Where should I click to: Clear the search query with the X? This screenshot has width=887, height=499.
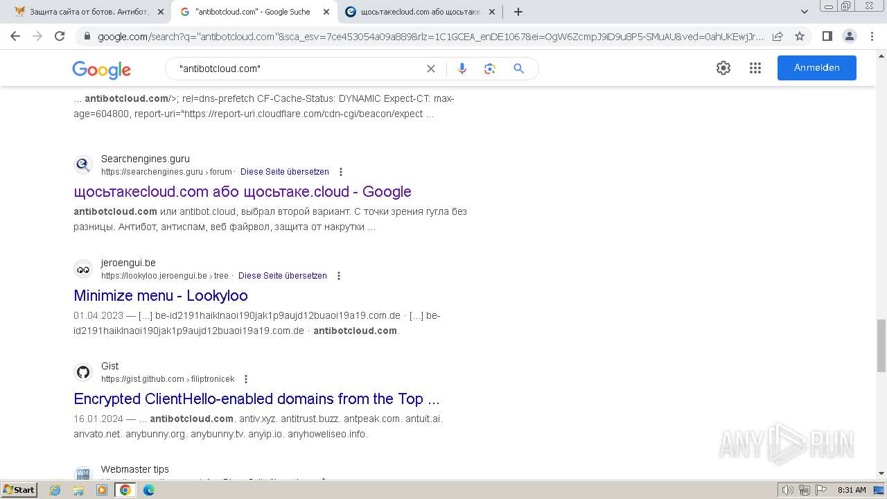pyautogui.click(x=431, y=69)
